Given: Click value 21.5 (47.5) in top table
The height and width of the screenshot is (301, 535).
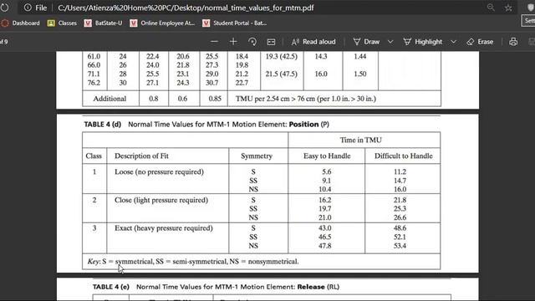Looking at the screenshot, I should pos(282,74).
